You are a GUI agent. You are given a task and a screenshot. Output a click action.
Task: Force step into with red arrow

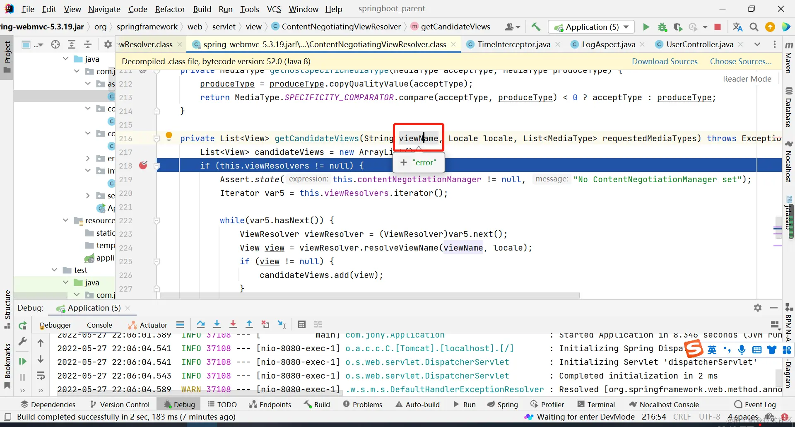click(233, 324)
